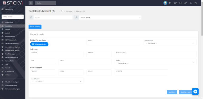The width and height of the screenshot is (203, 99).
Task: Open the help question mark icon
Action: pyautogui.click(x=196, y=3)
